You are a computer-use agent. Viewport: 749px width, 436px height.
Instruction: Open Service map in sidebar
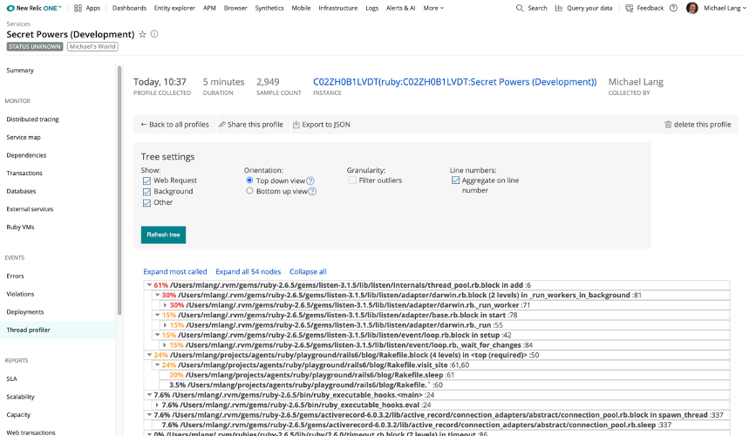pyautogui.click(x=24, y=137)
